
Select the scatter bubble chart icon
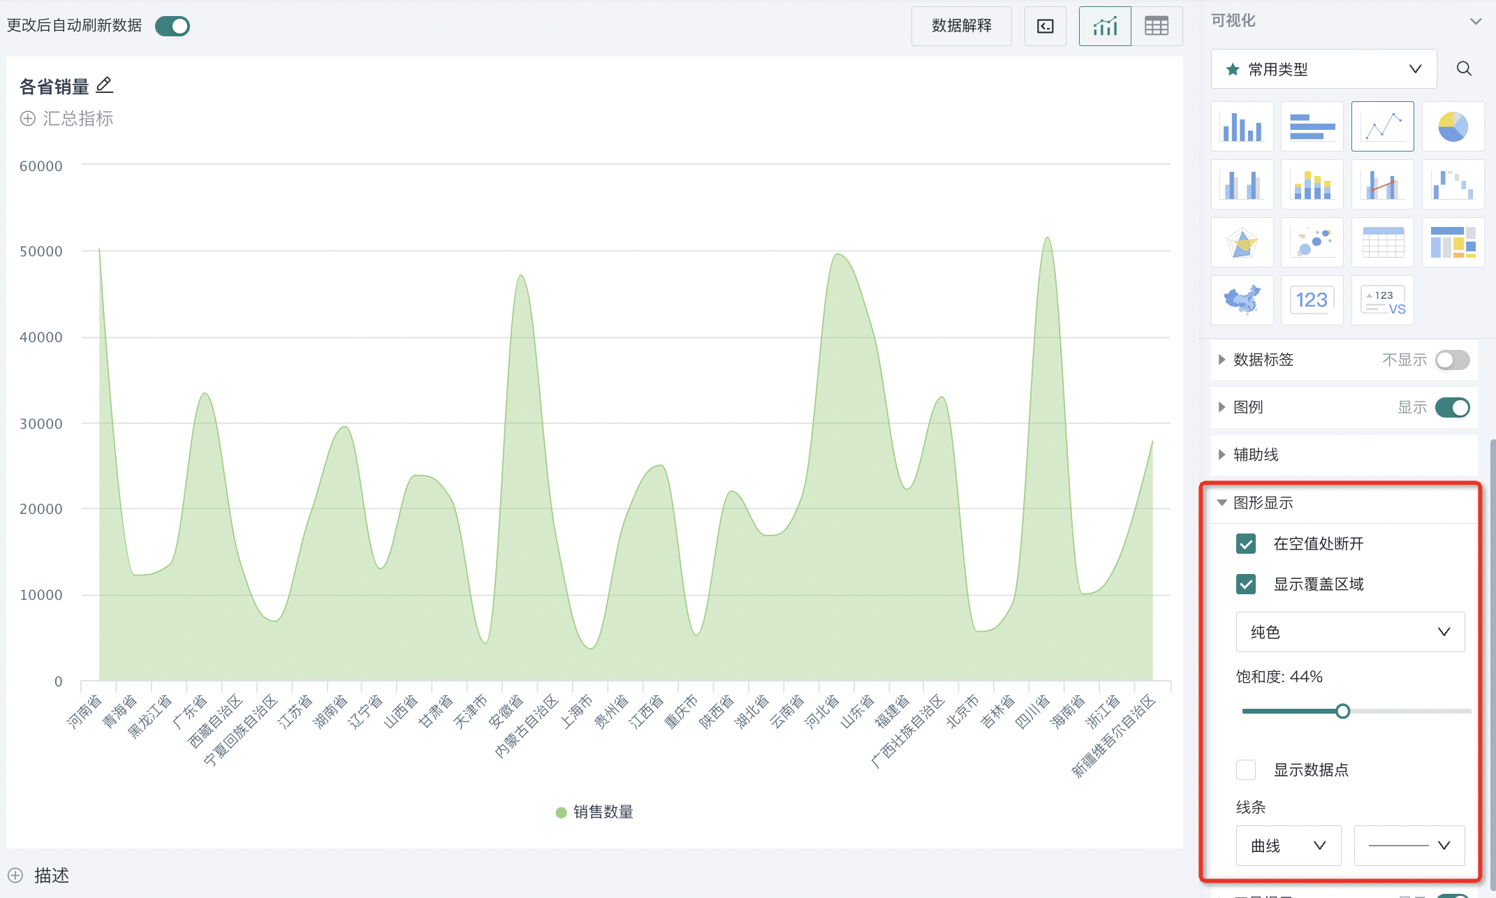click(1312, 242)
